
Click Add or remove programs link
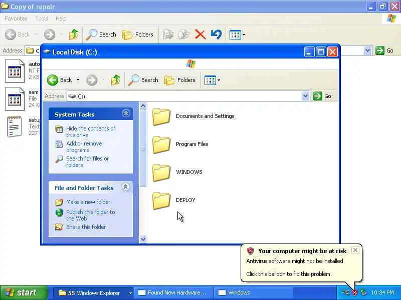(x=84, y=146)
